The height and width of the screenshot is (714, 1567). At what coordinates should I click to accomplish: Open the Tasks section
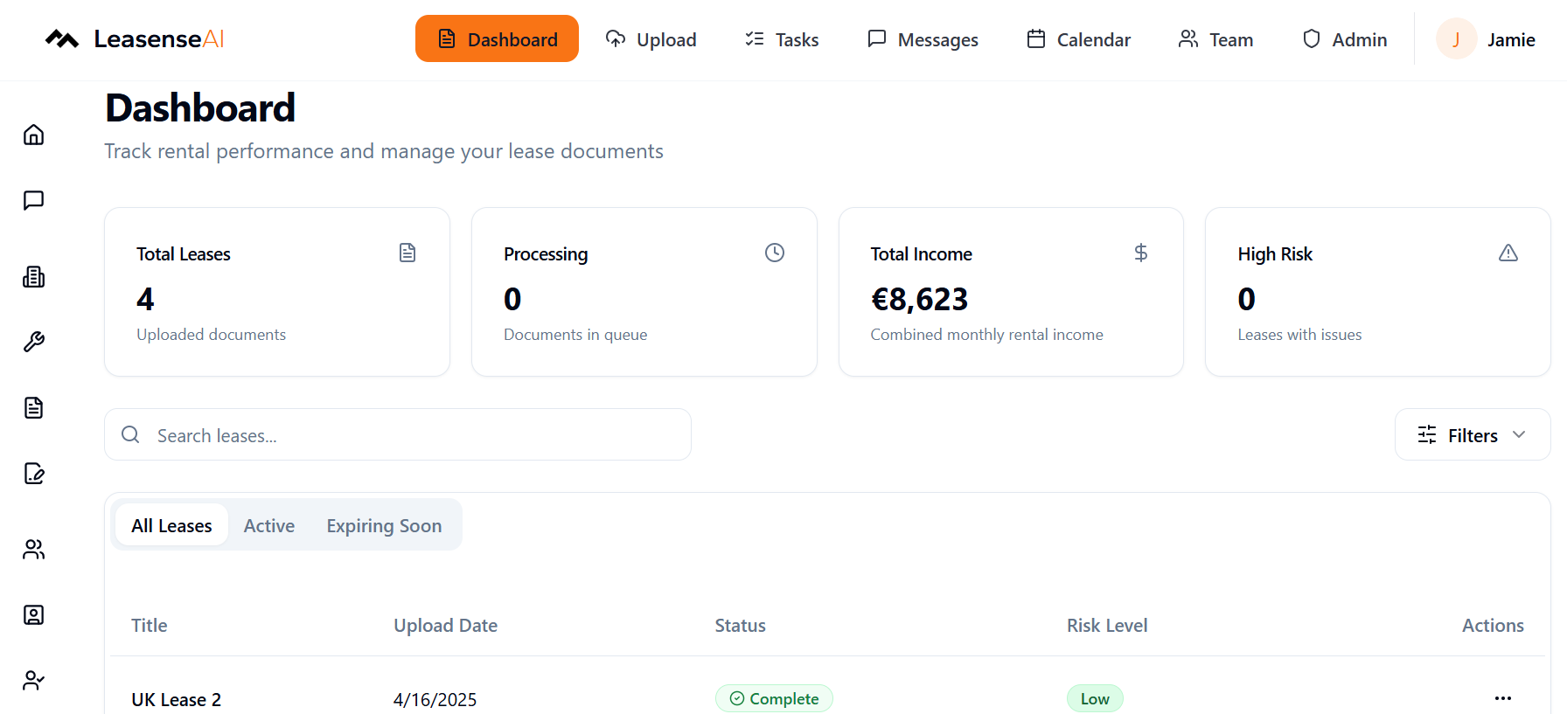click(782, 39)
